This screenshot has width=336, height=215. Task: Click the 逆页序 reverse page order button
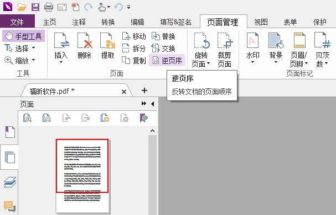[x=167, y=61]
